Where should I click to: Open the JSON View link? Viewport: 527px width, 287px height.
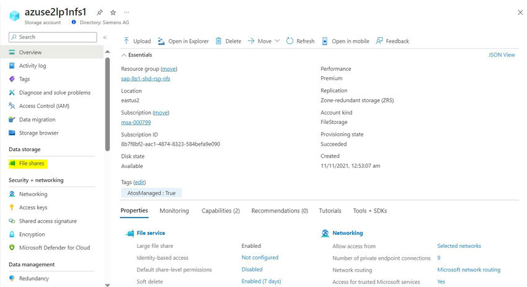click(502, 55)
